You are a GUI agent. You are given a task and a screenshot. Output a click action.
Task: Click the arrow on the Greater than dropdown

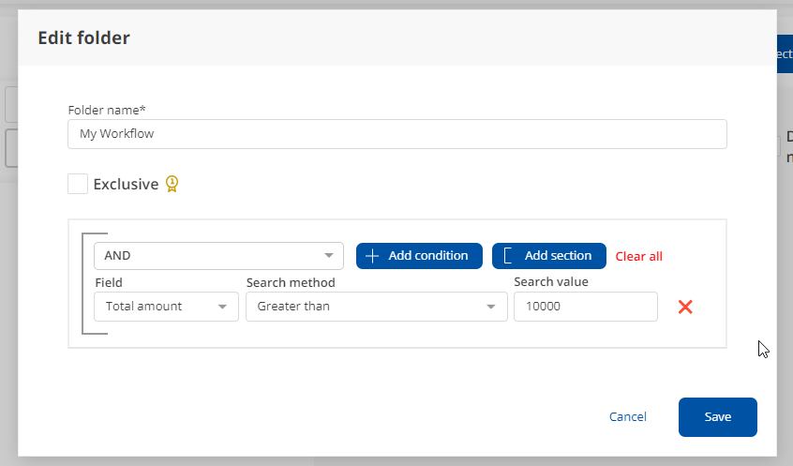tap(491, 307)
